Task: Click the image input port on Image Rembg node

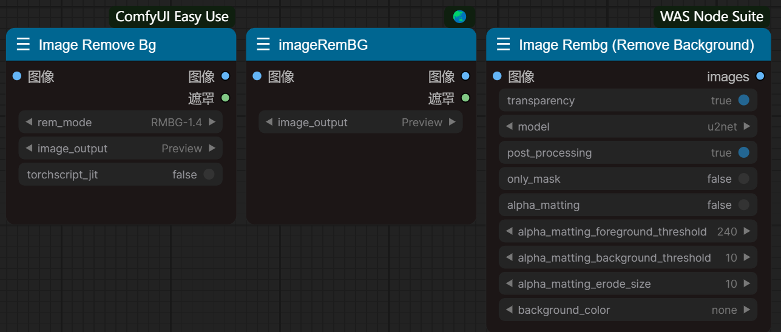Action: tap(497, 76)
